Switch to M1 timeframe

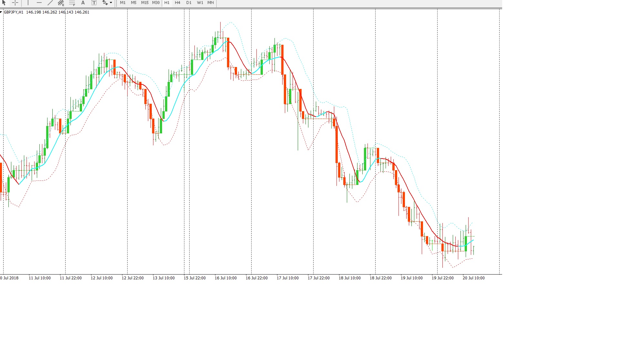click(123, 3)
